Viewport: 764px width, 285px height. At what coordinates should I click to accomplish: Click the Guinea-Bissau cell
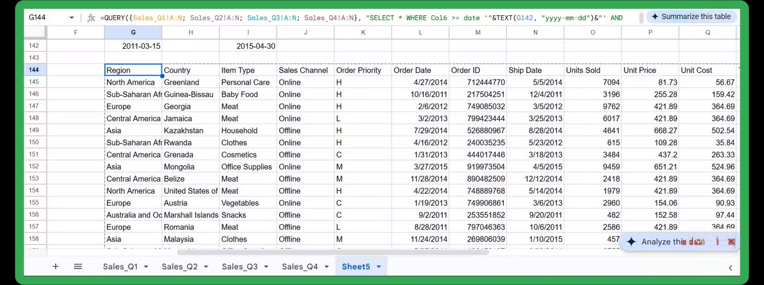[191, 94]
